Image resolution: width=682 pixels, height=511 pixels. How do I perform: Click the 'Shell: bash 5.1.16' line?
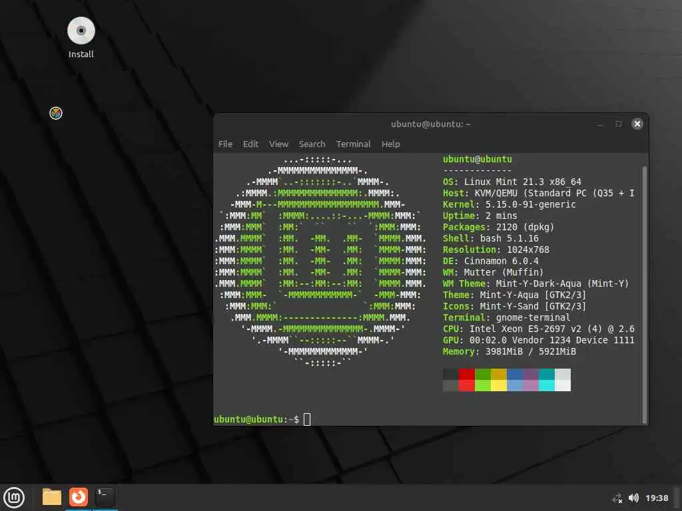pyautogui.click(x=491, y=238)
